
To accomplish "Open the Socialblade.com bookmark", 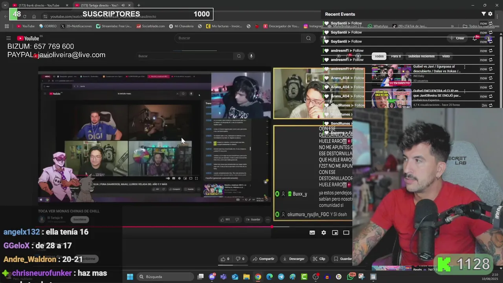I will click(x=151, y=26).
